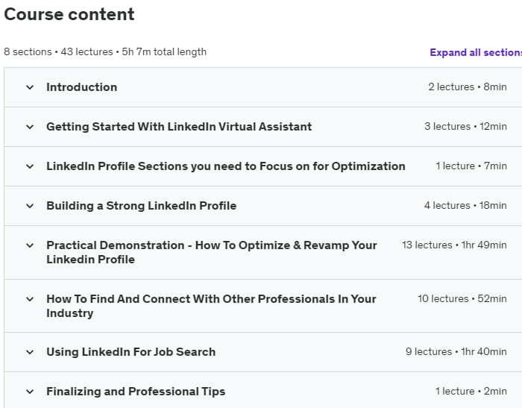Screen dimensions: 522x408
Task: Click Finalizing and Professional Tips title
Action: click(136, 392)
